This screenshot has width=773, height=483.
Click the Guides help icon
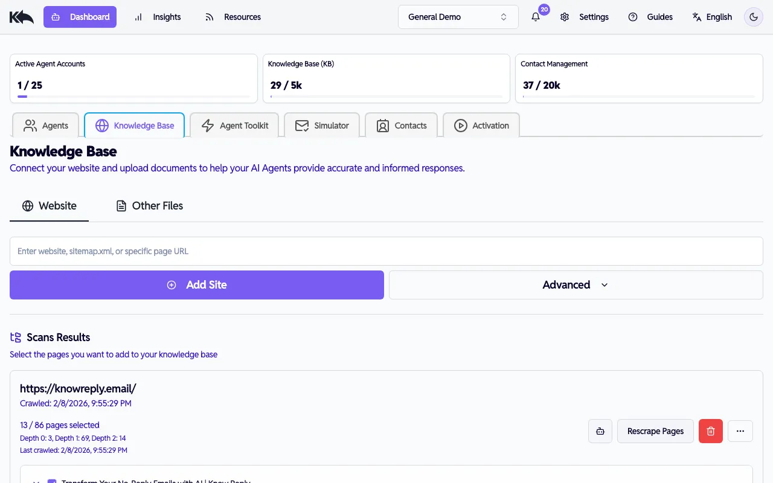(632, 17)
